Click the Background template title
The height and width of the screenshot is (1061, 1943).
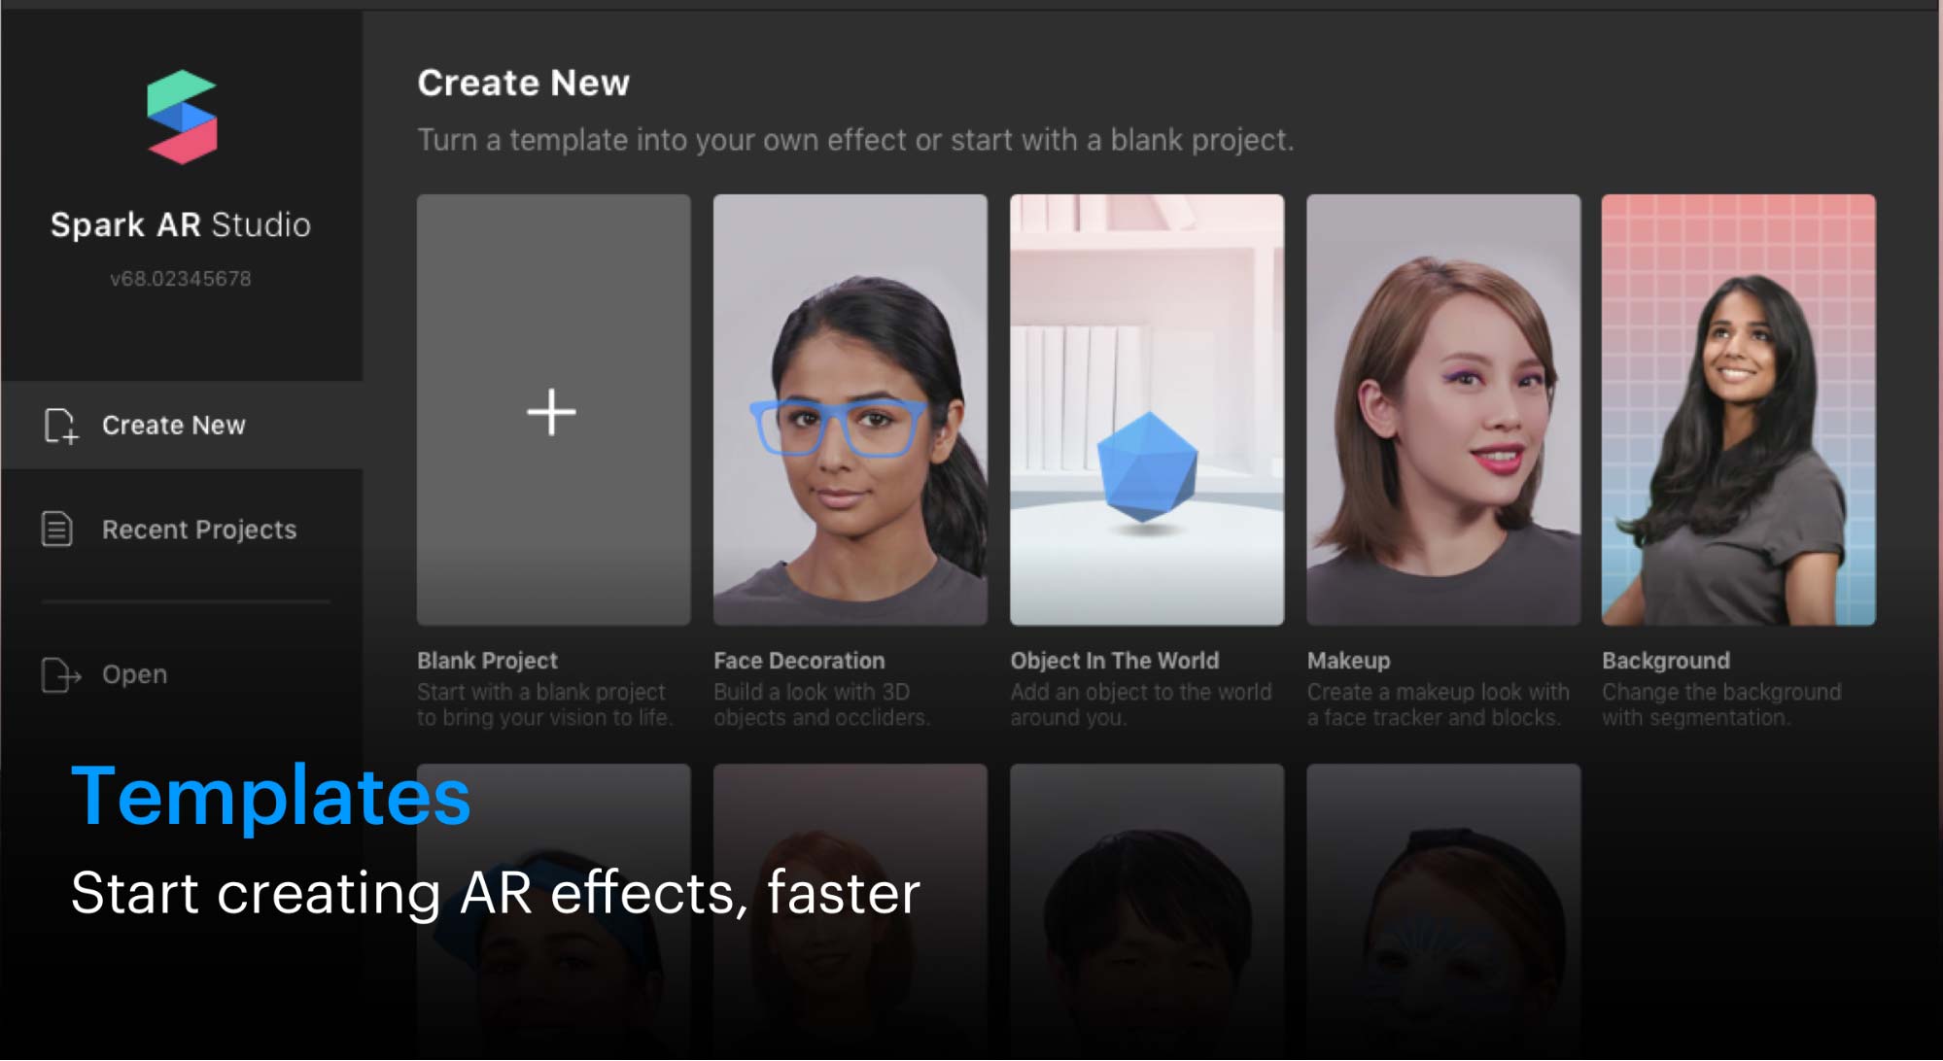(x=1665, y=661)
